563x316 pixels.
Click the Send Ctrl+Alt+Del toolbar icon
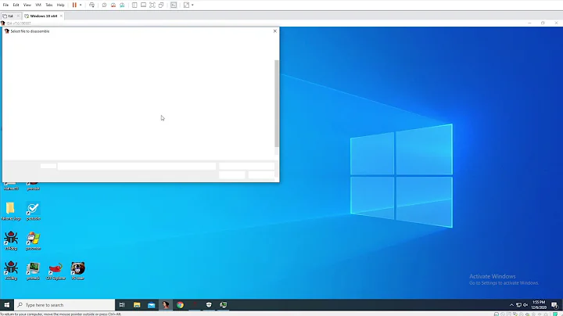pos(92,5)
